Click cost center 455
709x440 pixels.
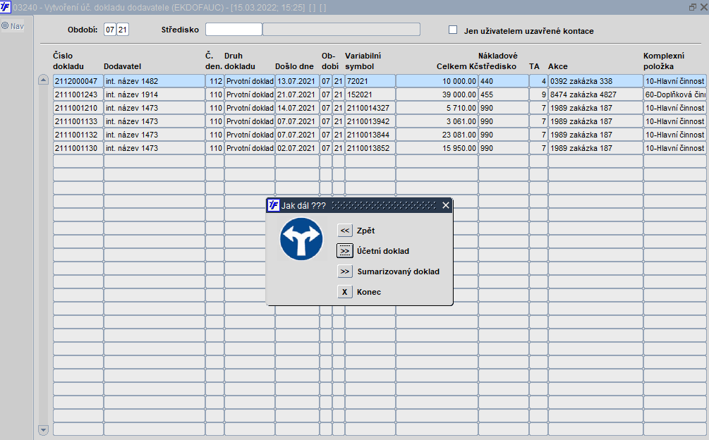pyautogui.click(x=503, y=94)
